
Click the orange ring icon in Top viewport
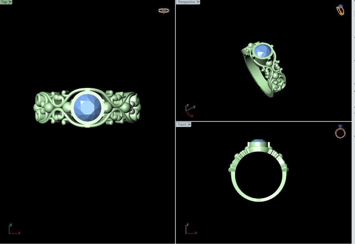point(163,11)
